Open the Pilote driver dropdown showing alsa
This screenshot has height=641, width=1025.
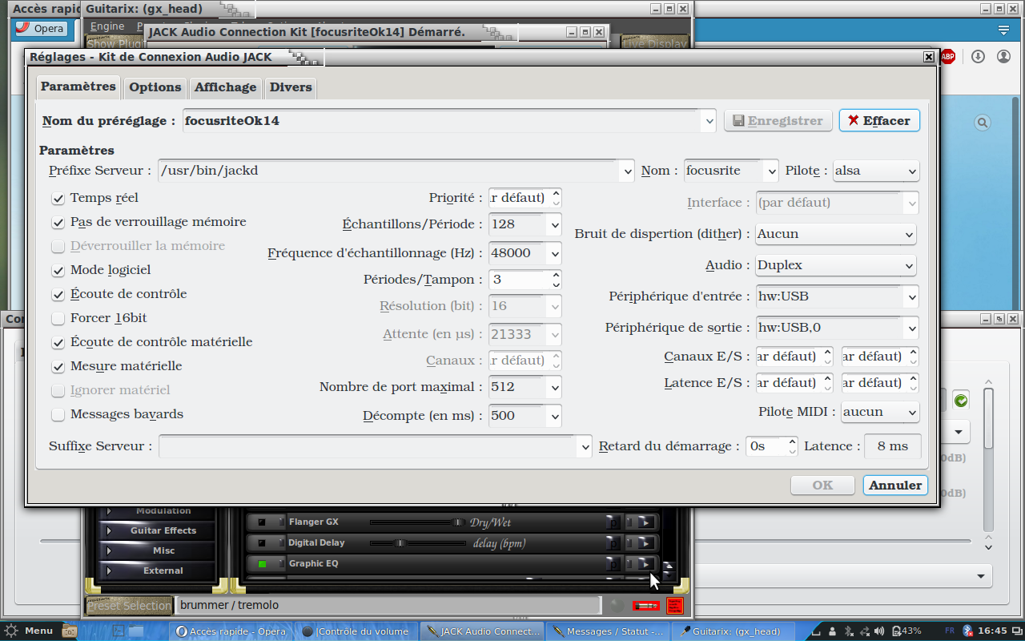[876, 171]
